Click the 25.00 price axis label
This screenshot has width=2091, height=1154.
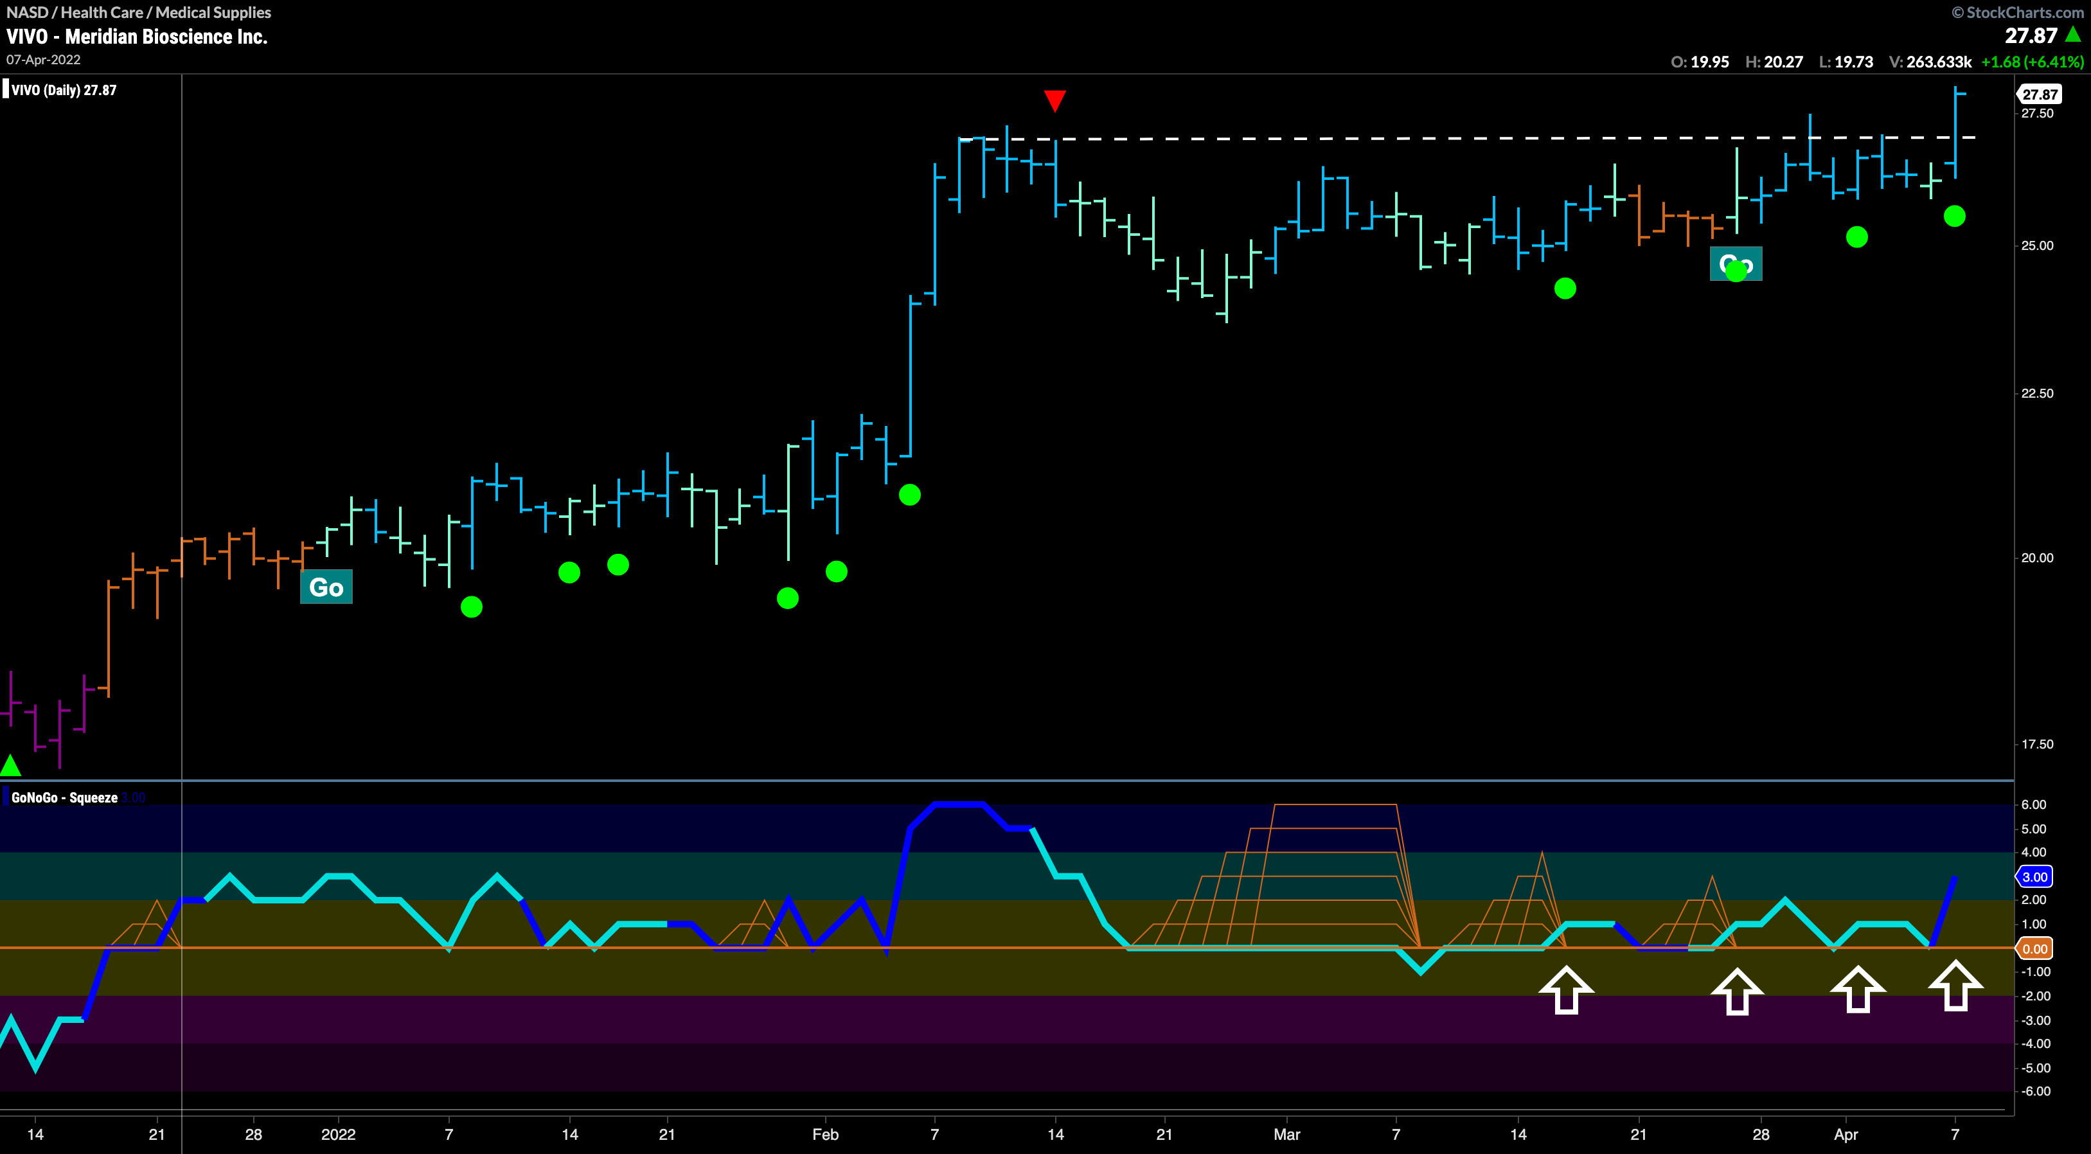click(x=2036, y=245)
